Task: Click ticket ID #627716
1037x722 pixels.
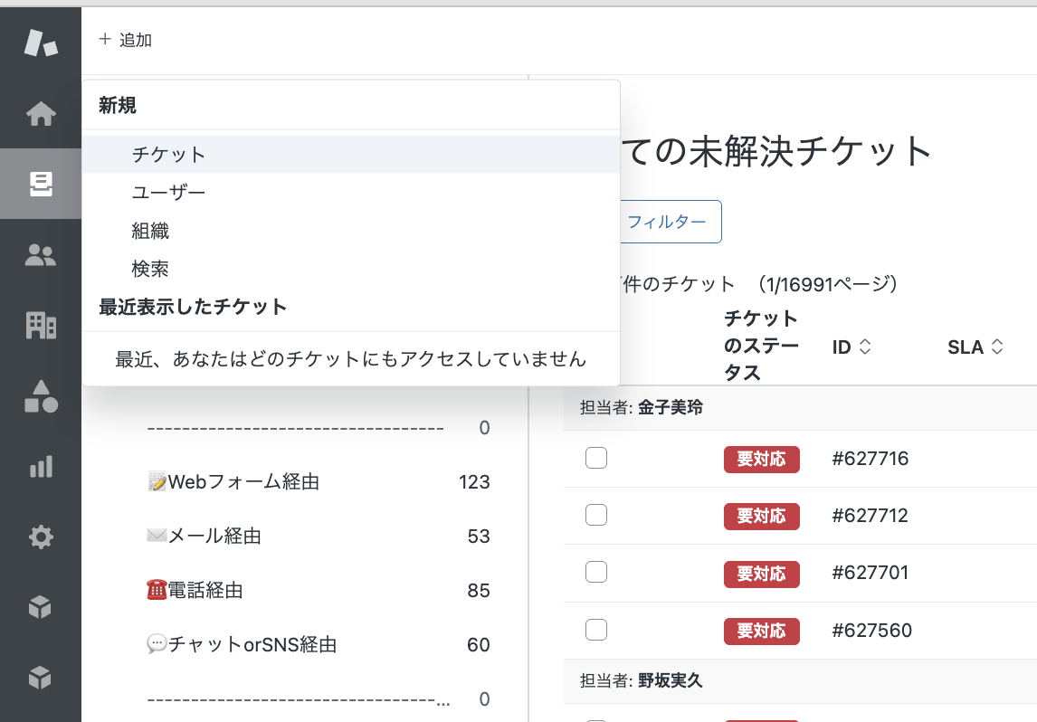Action: [x=871, y=458]
